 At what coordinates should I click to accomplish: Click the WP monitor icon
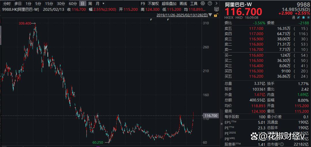pyautogui.click(x=216, y=9)
